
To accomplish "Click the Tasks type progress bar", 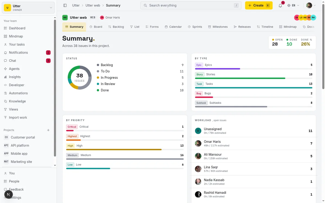I will coord(253,88).
